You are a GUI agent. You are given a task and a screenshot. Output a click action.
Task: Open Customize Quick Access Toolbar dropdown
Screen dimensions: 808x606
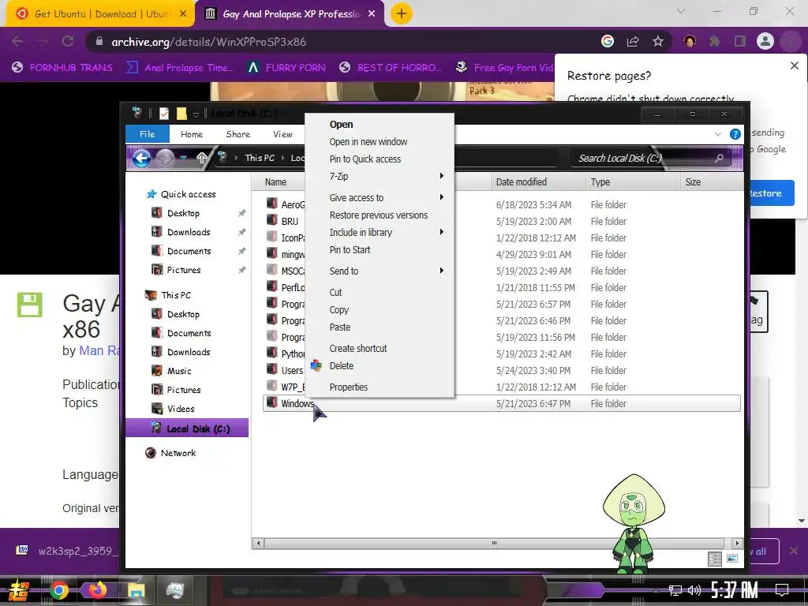point(196,114)
